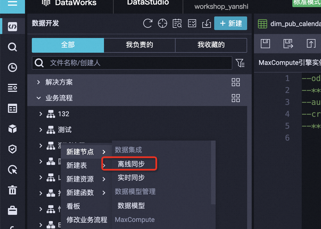Open the recycle bin icon in sidebar

(x=12, y=190)
